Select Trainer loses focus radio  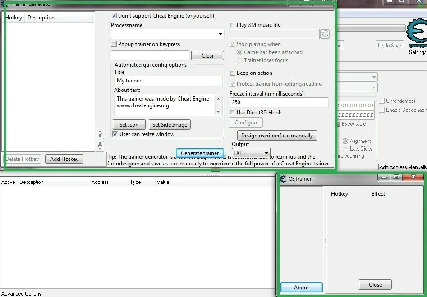(239, 60)
